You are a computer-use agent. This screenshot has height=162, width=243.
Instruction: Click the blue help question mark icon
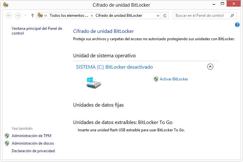click(237, 25)
